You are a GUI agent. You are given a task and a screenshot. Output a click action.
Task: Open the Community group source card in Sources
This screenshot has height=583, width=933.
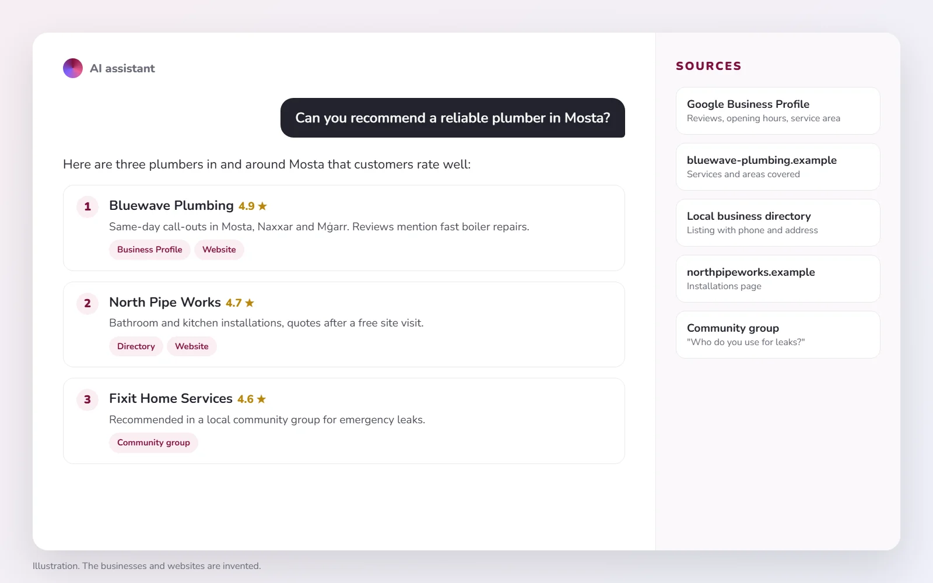coord(778,335)
